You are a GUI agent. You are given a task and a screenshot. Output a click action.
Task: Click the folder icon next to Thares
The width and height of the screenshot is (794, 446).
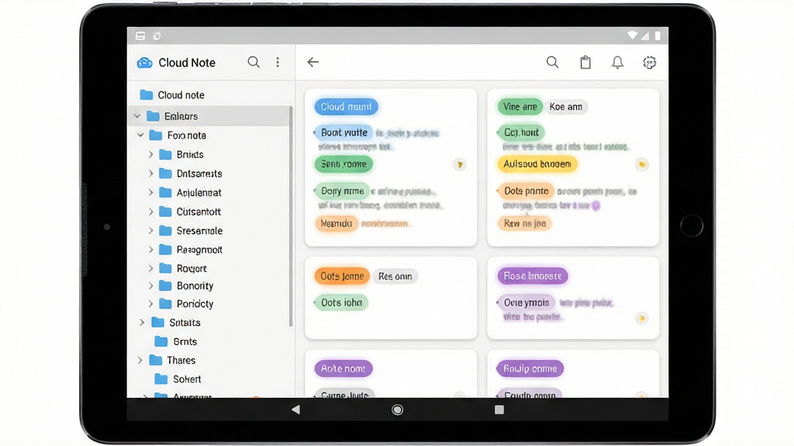point(156,360)
